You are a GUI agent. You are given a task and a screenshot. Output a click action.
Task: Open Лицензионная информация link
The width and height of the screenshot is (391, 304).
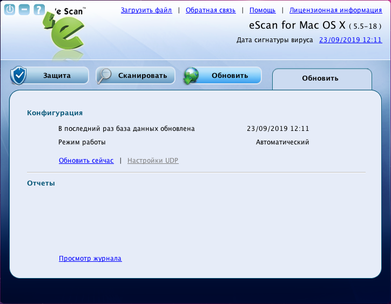point(335,10)
